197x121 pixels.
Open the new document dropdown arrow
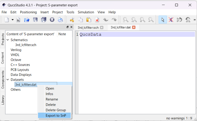13,20
